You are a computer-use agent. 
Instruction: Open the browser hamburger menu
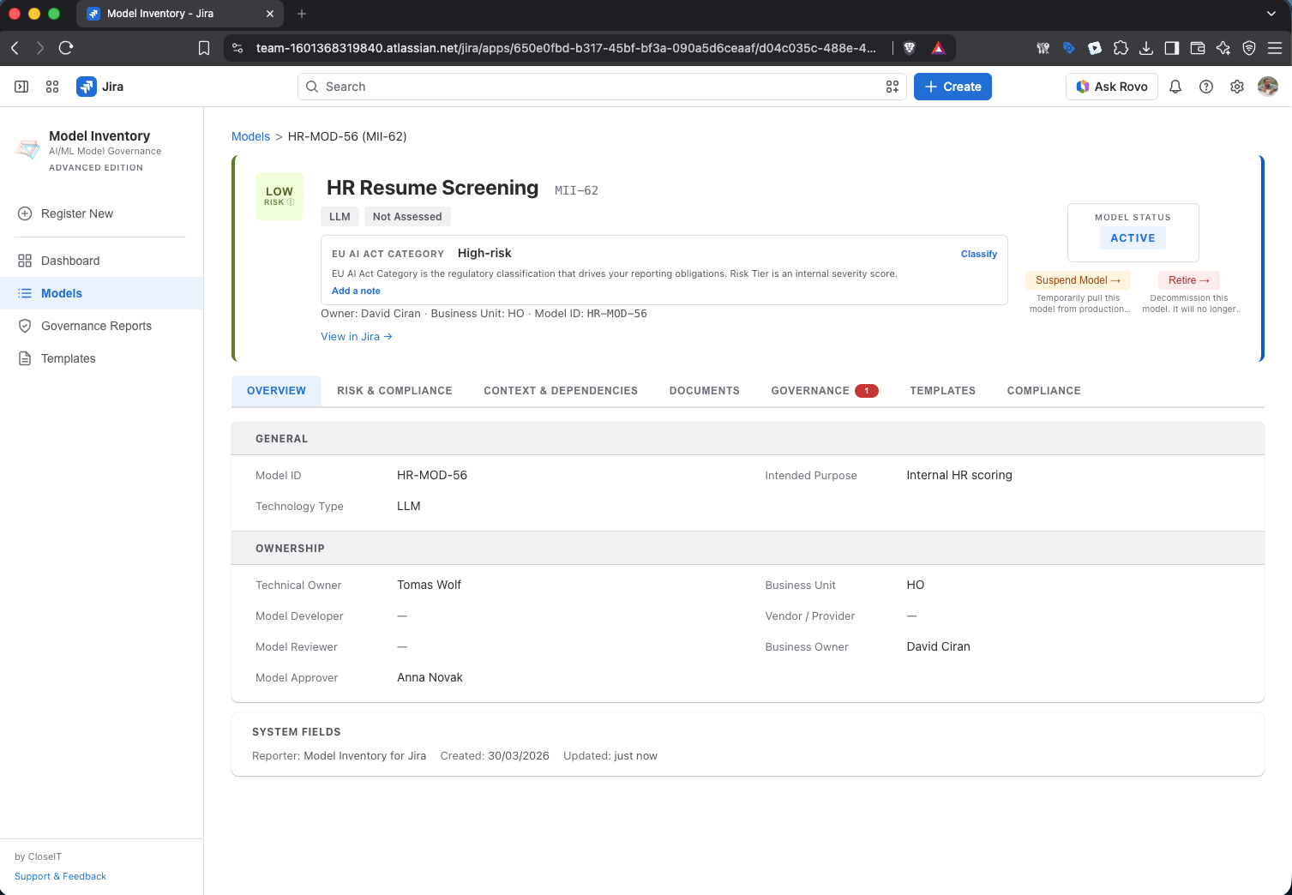pos(1275,48)
